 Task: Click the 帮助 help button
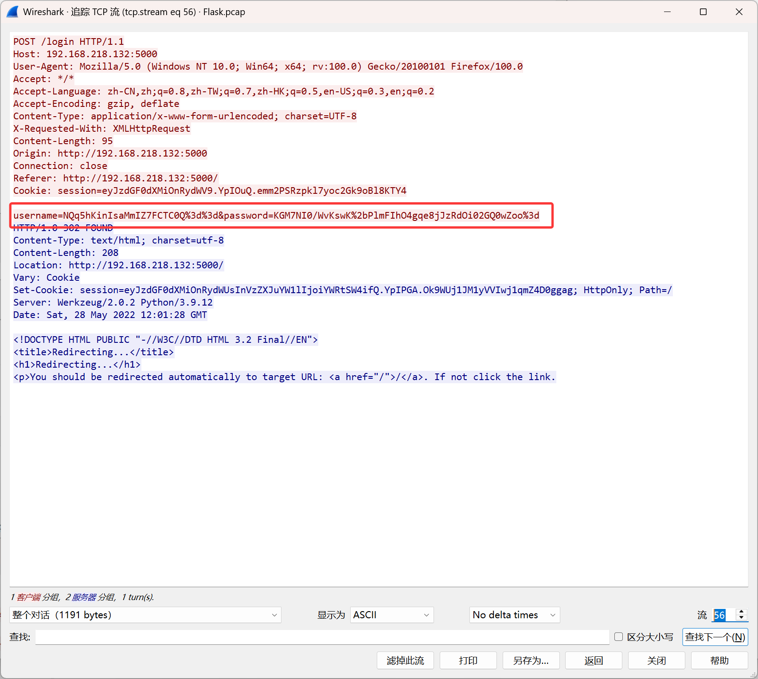coord(719,660)
